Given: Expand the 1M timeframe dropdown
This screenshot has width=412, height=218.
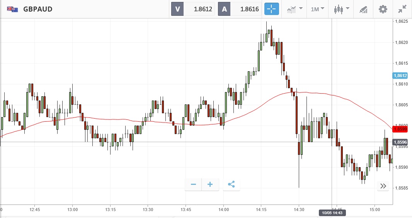Looking at the screenshot, I should [x=317, y=9].
